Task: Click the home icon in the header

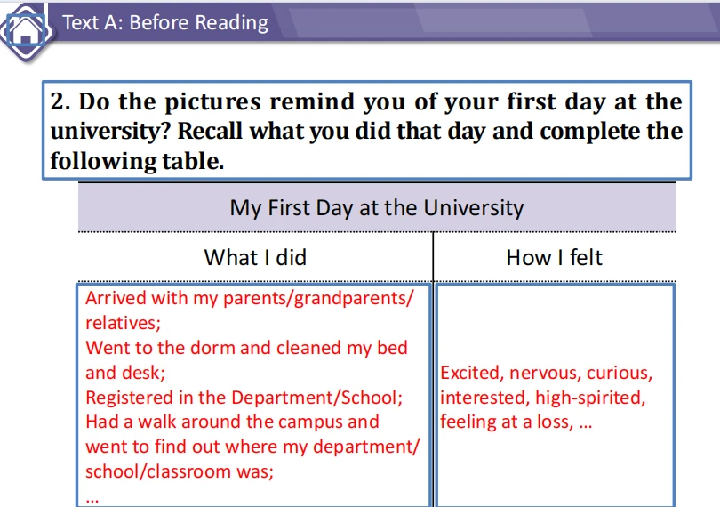Action: point(26,31)
